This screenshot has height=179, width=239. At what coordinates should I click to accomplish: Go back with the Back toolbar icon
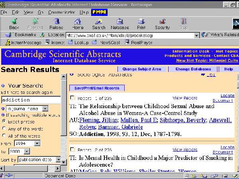[x=14, y=24]
